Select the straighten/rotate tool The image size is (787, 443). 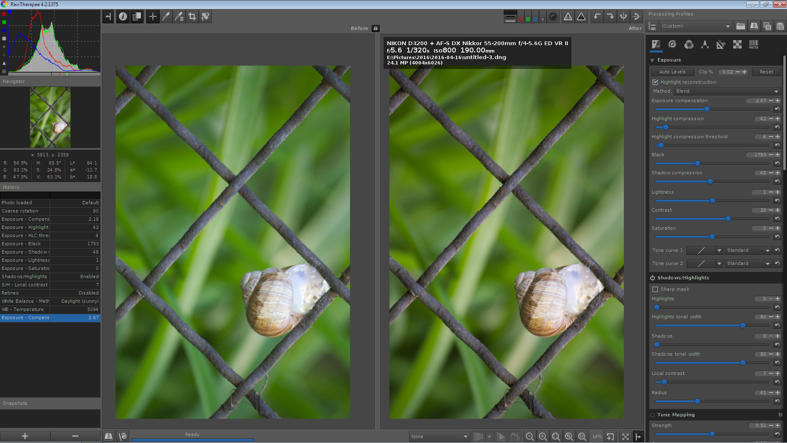point(205,17)
